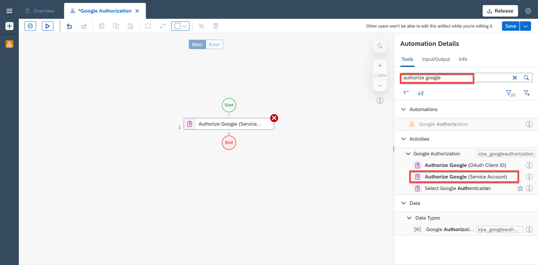Screen dimensions: 538x265
Task: Click the collapse all arrow icon
Action: pyautogui.click(x=406, y=93)
